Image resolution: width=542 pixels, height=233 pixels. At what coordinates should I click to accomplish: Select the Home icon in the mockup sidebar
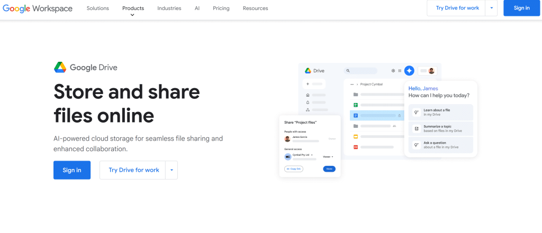308,95
